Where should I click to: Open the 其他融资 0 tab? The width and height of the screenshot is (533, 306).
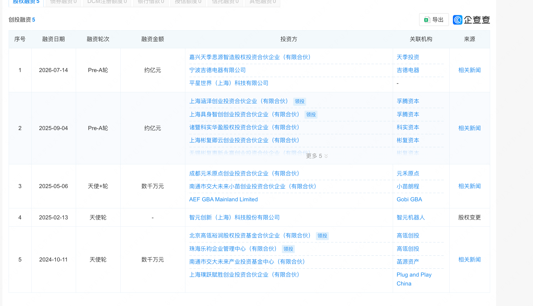pos(262,2)
